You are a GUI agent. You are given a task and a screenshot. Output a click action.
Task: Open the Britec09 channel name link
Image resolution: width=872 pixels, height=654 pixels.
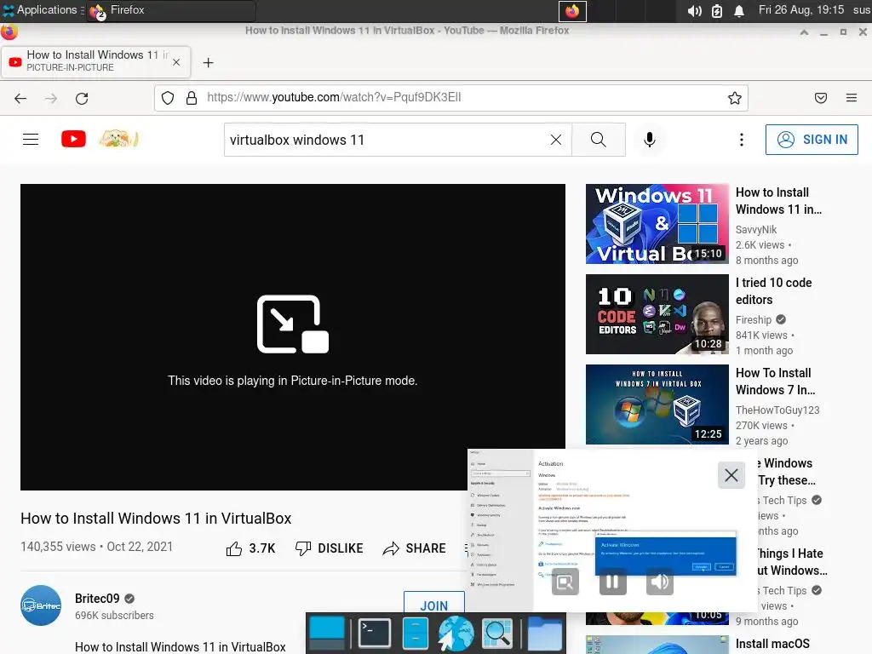97,599
